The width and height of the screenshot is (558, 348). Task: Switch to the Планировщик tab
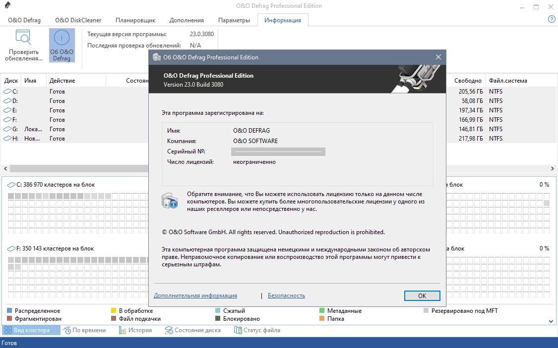click(x=135, y=20)
